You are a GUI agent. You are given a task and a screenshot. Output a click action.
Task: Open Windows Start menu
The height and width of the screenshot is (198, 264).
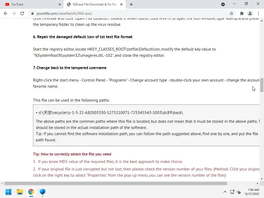point(9,192)
